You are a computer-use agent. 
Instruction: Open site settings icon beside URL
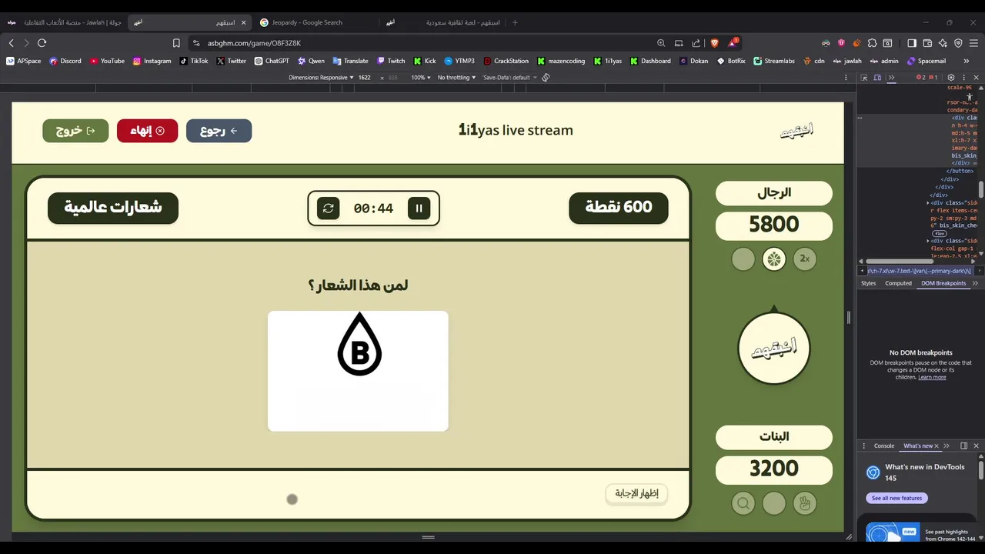point(196,43)
